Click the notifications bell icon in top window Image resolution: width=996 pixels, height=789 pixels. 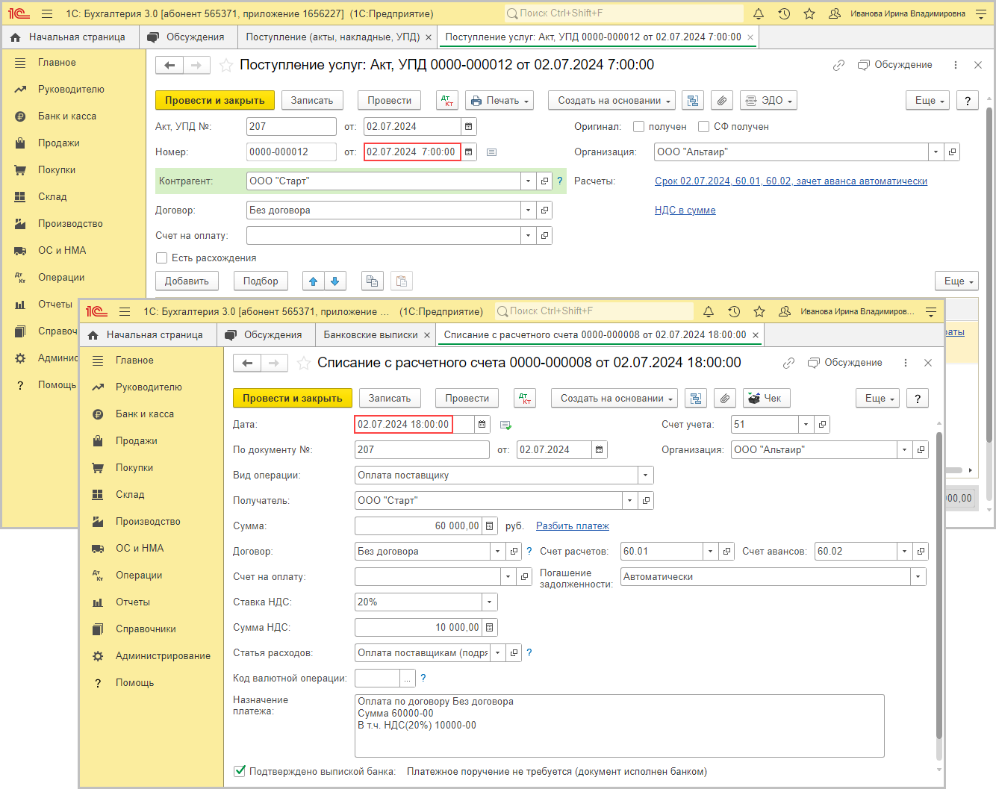759,13
